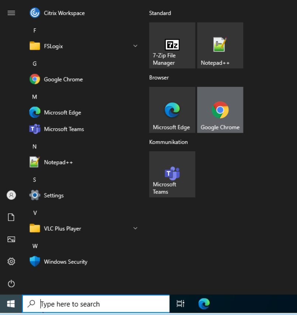The width and height of the screenshot is (297, 315).
Task: Select the letter W section header
Action: click(x=35, y=246)
